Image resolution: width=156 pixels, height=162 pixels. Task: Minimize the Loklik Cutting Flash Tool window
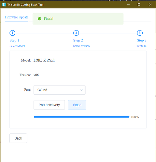128,5
